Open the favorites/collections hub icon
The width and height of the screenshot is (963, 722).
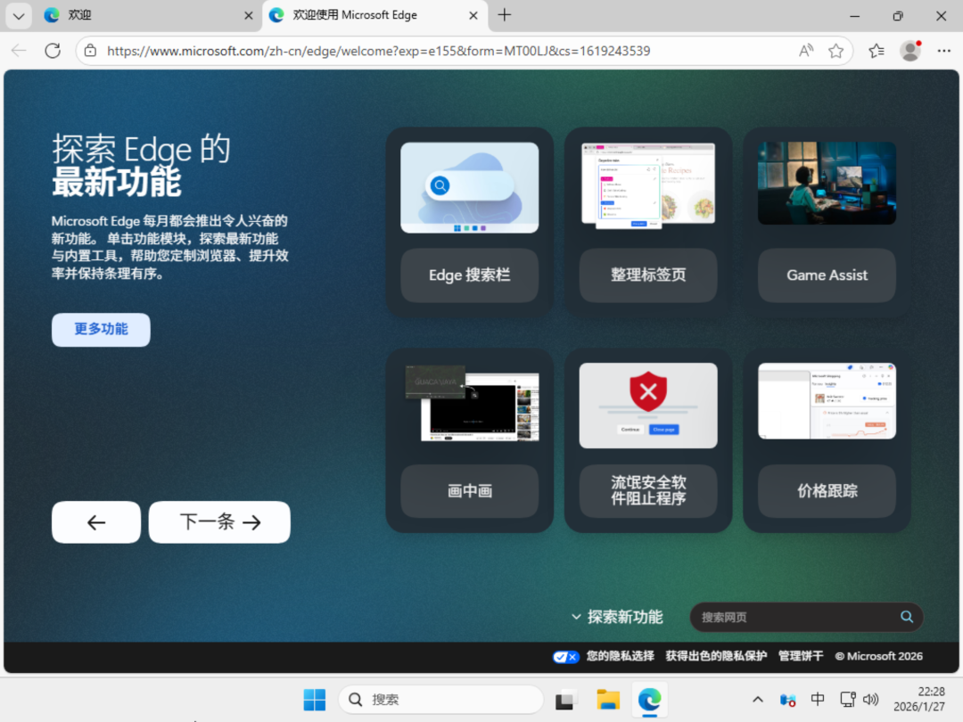point(875,51)
